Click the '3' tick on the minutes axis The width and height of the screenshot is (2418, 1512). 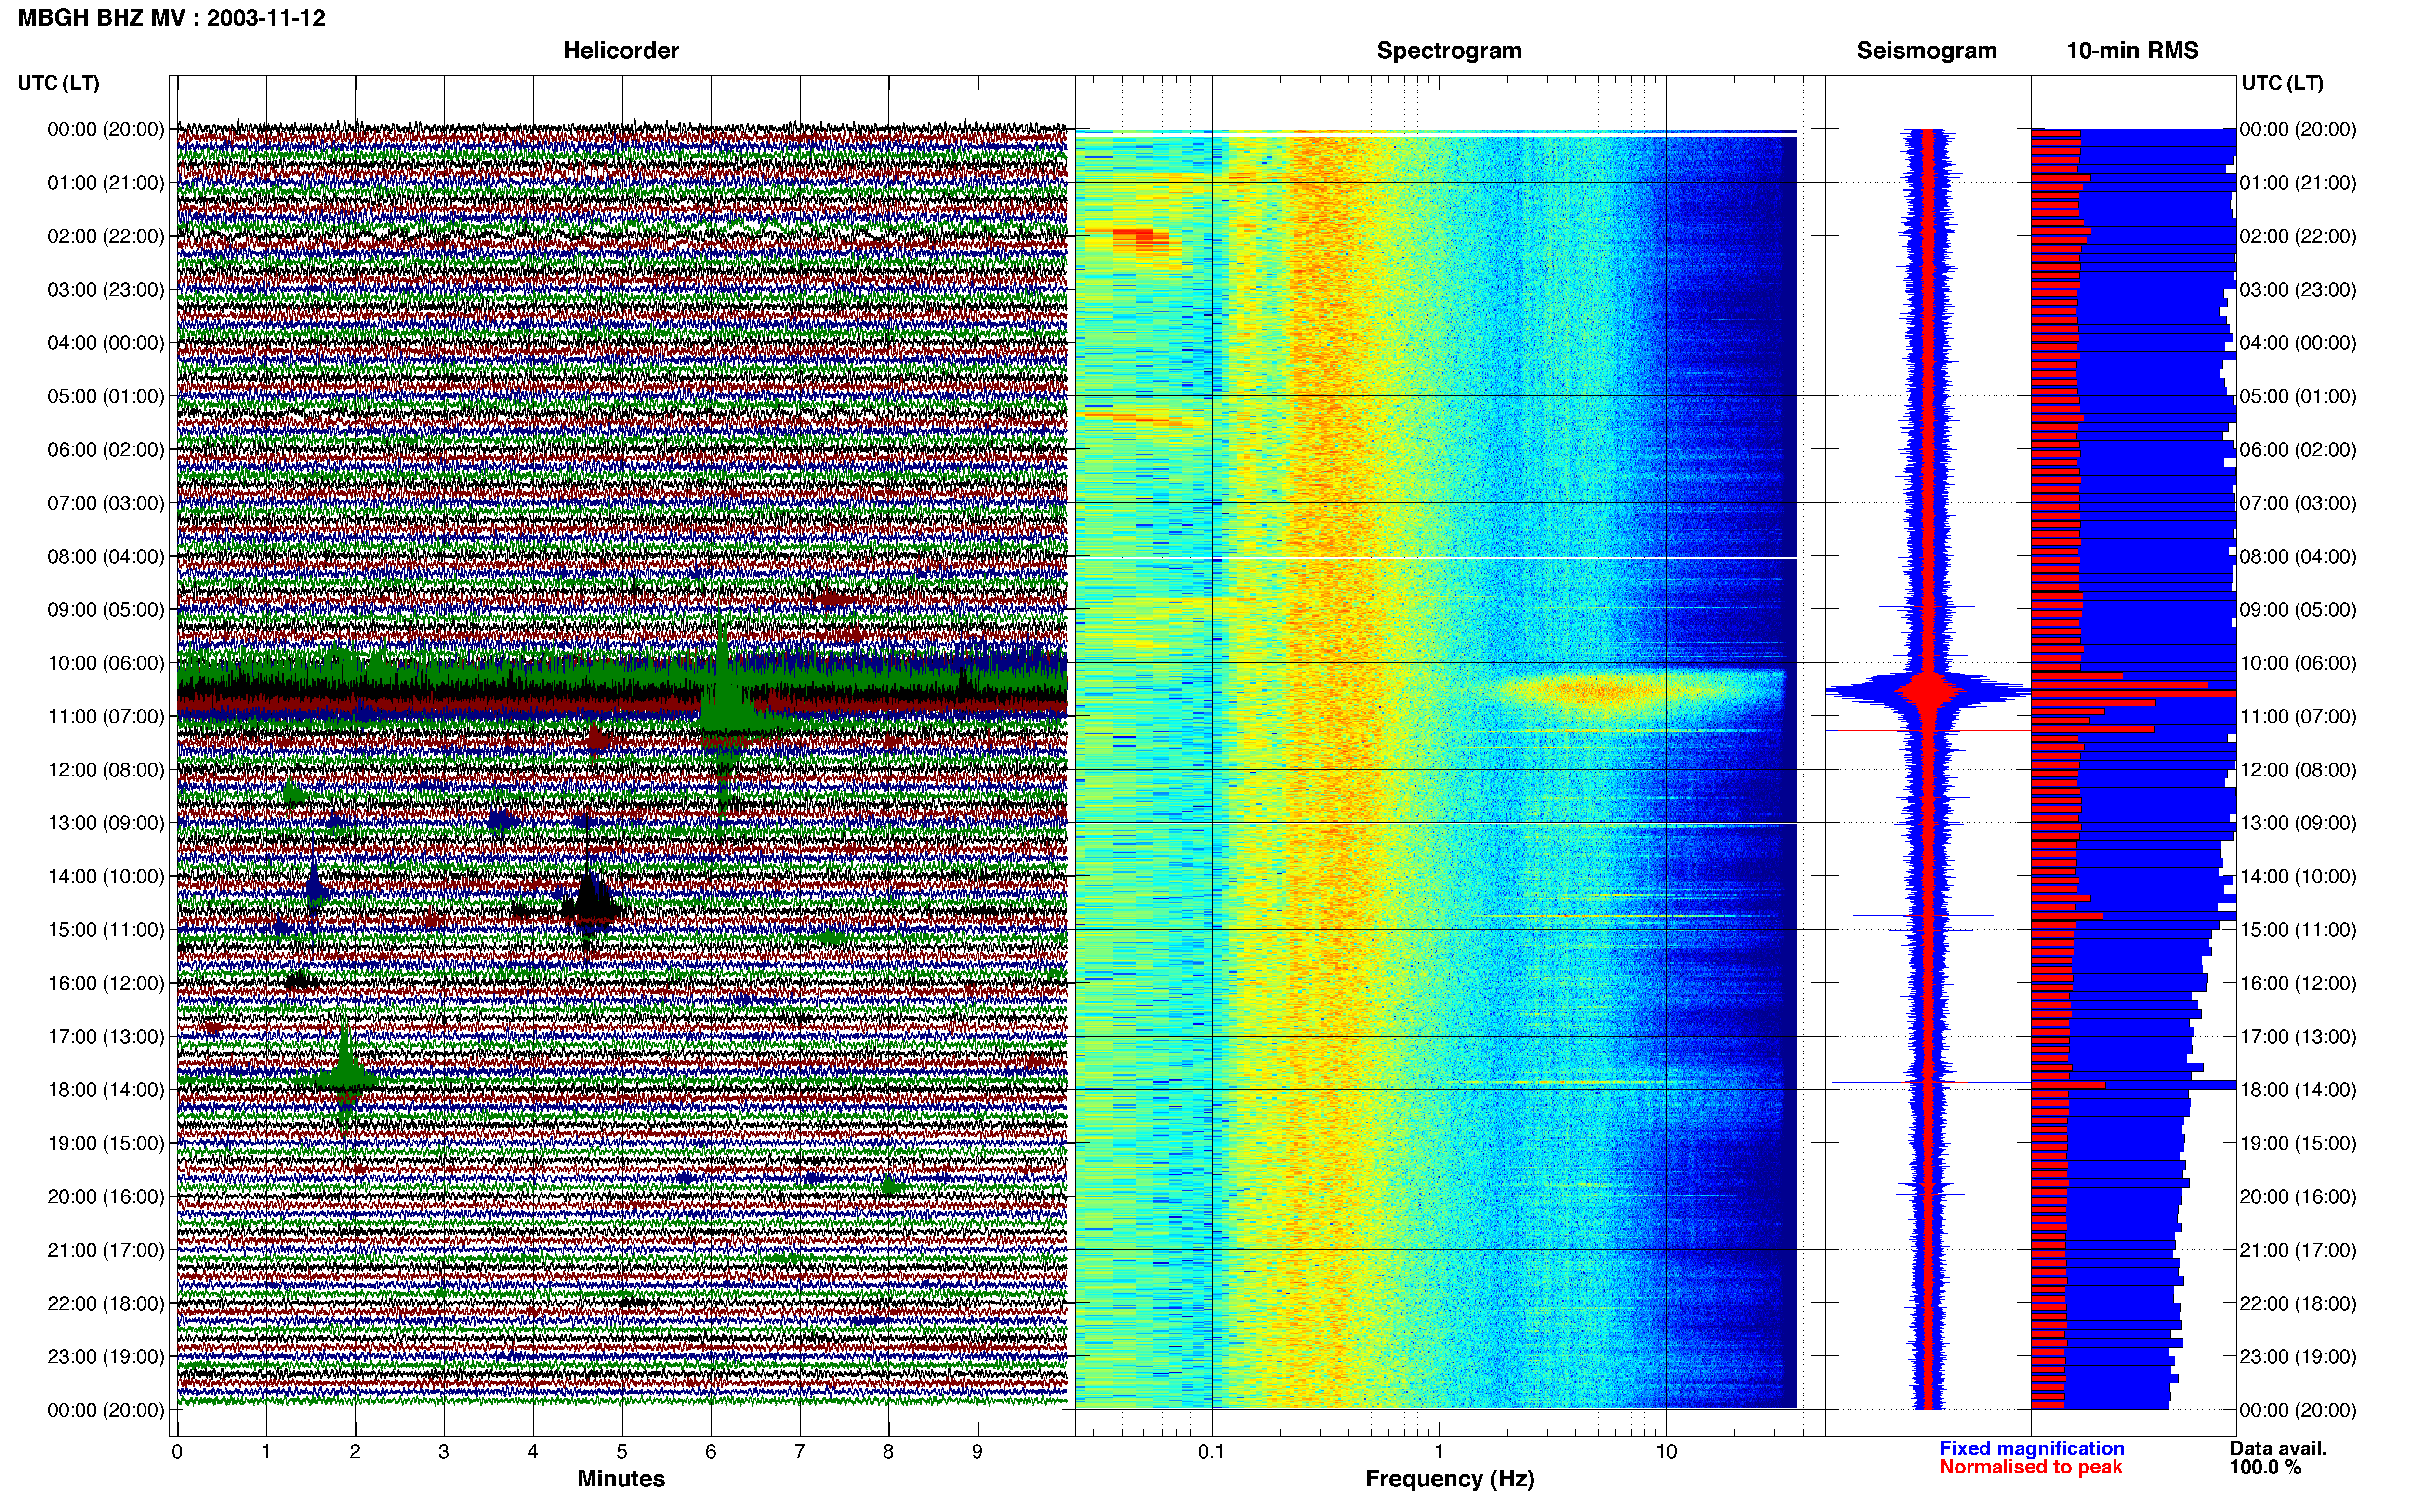[444, 1451]
